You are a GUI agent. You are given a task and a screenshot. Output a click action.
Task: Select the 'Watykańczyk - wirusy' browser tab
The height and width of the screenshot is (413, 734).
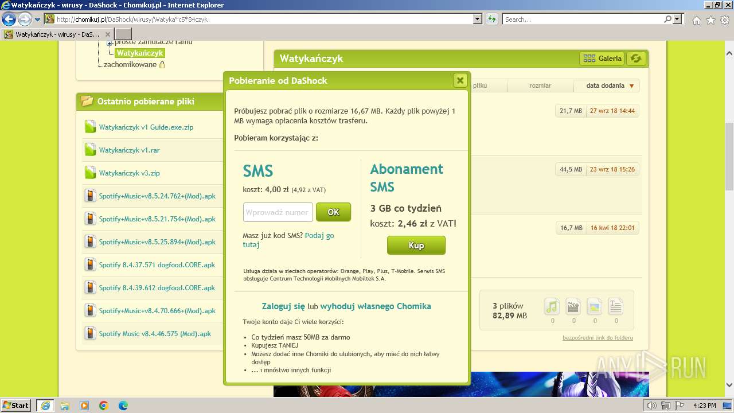(57, 34)
